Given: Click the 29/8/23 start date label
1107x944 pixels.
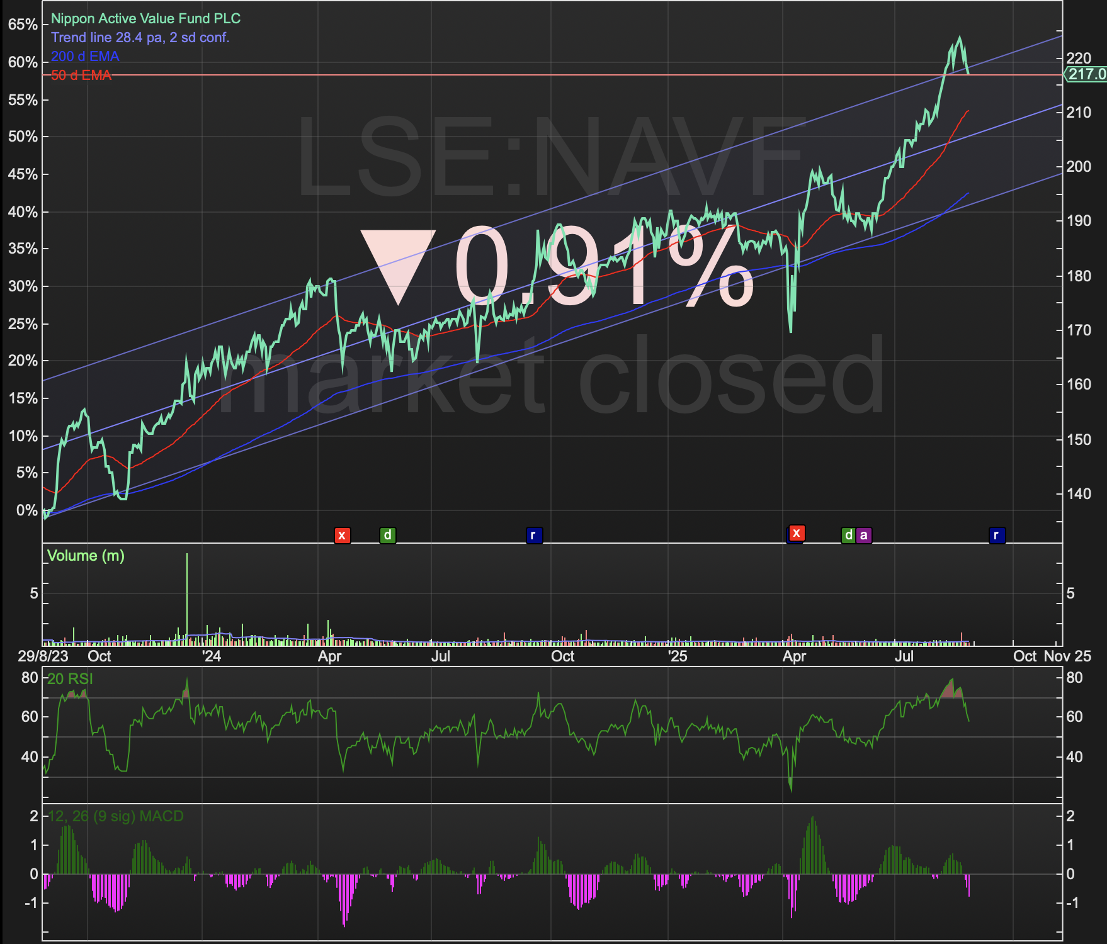Looking at the screenshot, I should coord(43,656).
